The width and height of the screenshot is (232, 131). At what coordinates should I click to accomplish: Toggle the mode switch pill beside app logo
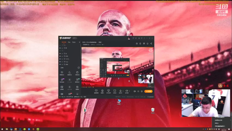(75, 38)
